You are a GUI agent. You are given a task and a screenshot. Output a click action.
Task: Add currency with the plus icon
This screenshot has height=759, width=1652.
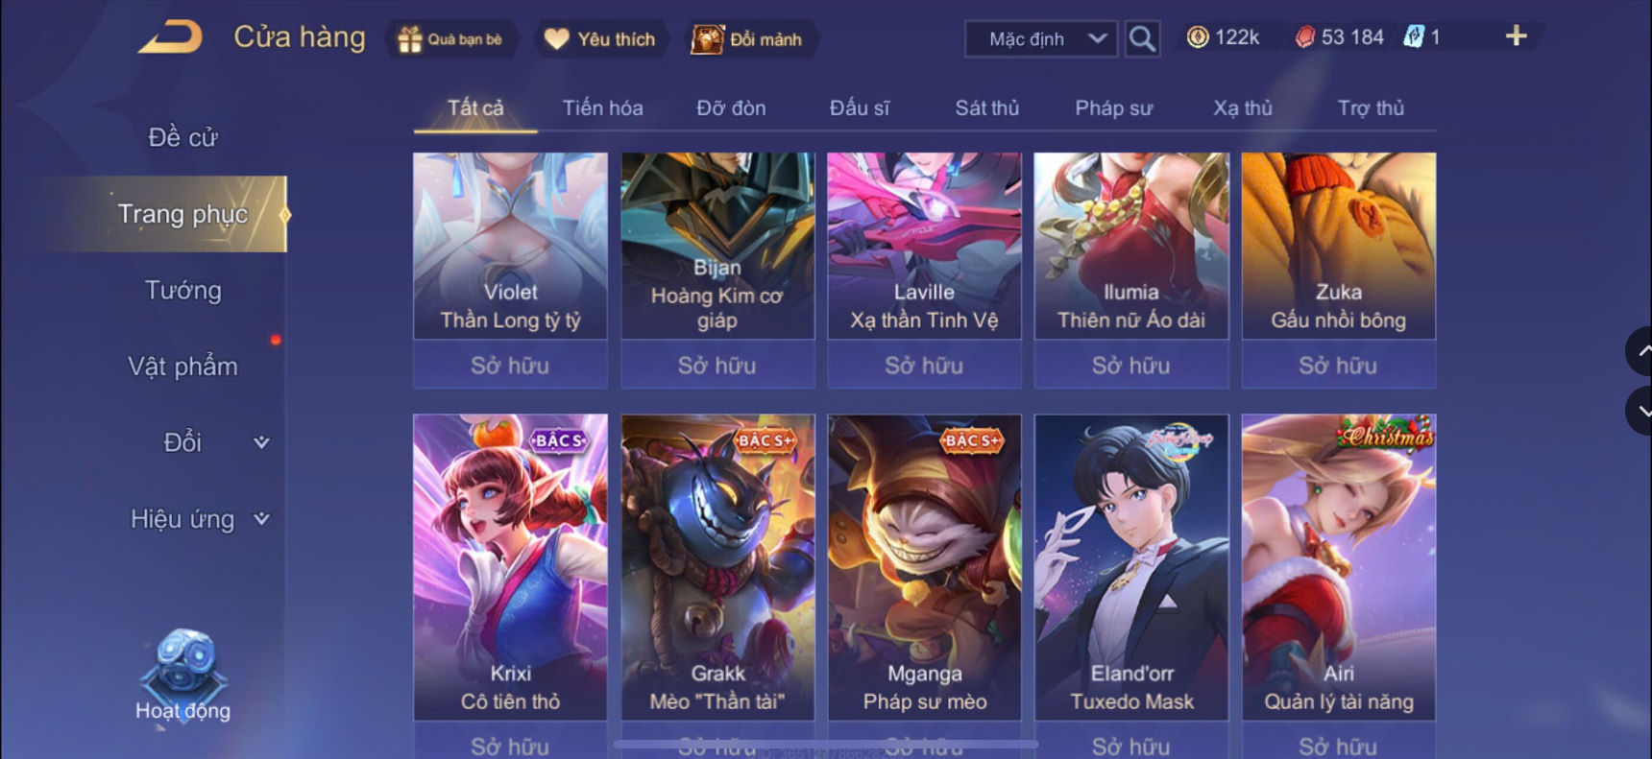pyautogui.click(x=1516, y=36)
